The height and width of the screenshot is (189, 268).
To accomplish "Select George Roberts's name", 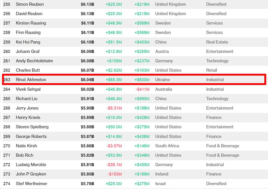I will pyautogui.click(x=31, y=136).
